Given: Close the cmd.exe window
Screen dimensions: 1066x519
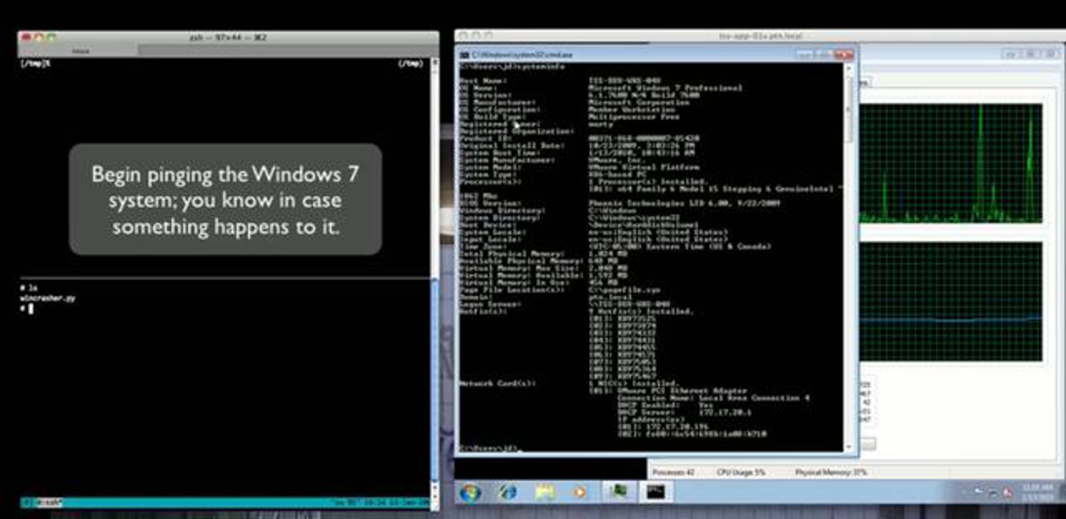Looking at the screenshot, I should [843, 55].
